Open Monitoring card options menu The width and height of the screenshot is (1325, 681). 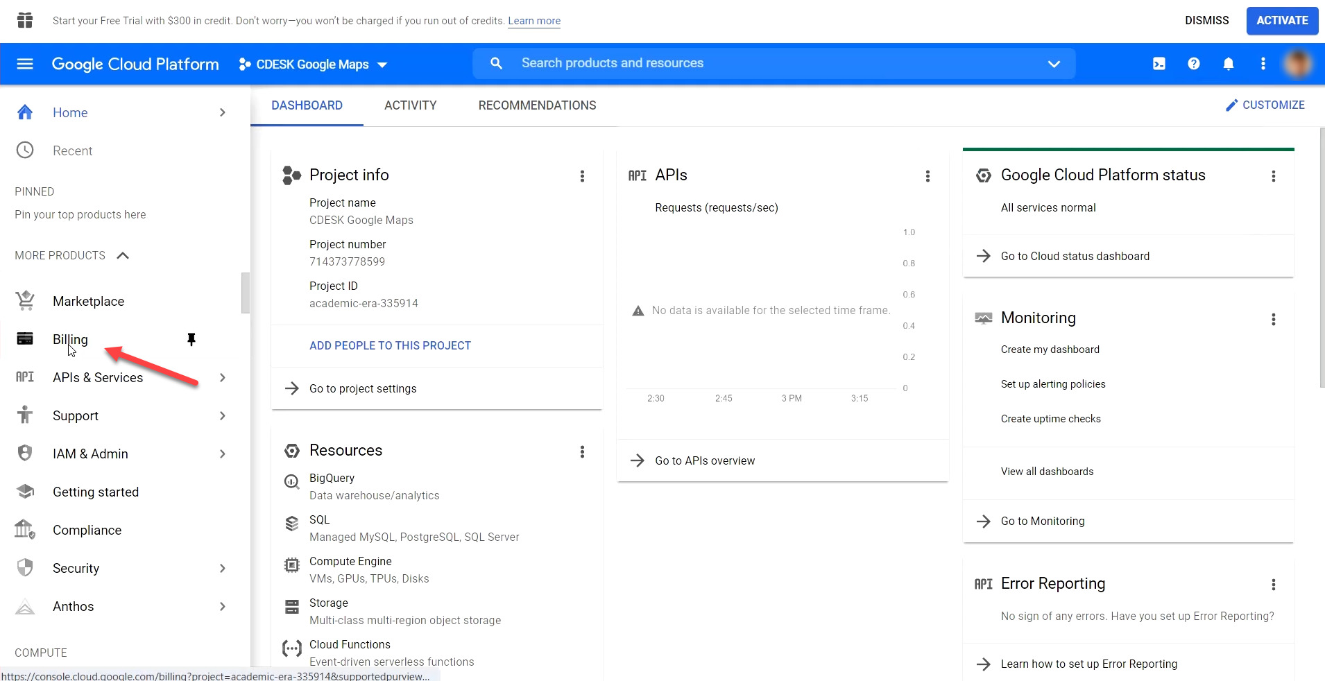pyautogui.click(x=1274, y=319)
